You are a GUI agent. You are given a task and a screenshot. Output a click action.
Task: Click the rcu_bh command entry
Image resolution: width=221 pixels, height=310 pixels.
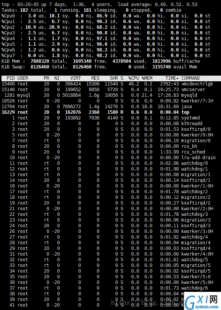pyautogui.click(x=189, y=146)
